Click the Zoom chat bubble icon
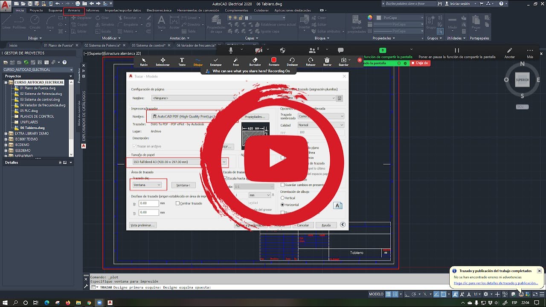Screen dimensions: 546x307 click(x=340, y=50)
